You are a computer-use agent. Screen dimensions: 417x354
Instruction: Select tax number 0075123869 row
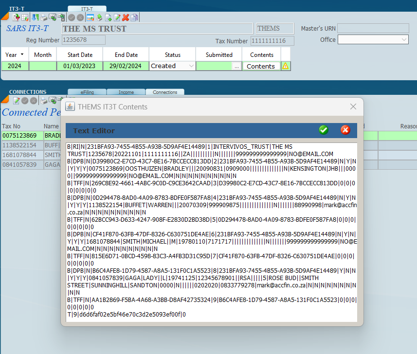[20, 136]
